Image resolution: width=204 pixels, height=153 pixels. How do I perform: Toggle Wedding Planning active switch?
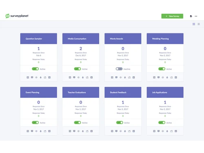162,69
